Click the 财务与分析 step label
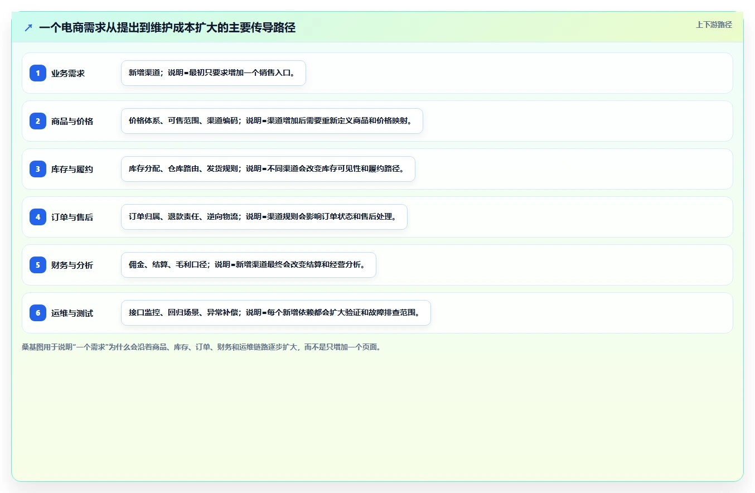Viewport: 755px width, 493px height. (72, 265)
